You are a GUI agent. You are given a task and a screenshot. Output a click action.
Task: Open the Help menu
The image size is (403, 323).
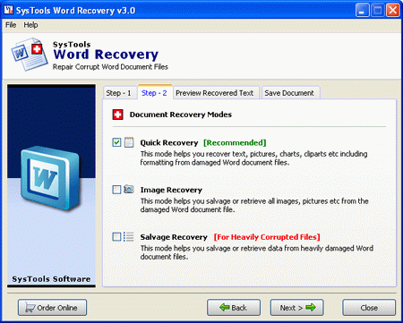pos(30,25)
